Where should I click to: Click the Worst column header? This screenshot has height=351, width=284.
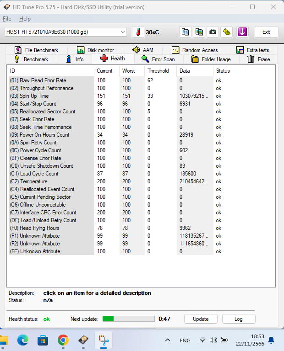coord(132,71)
